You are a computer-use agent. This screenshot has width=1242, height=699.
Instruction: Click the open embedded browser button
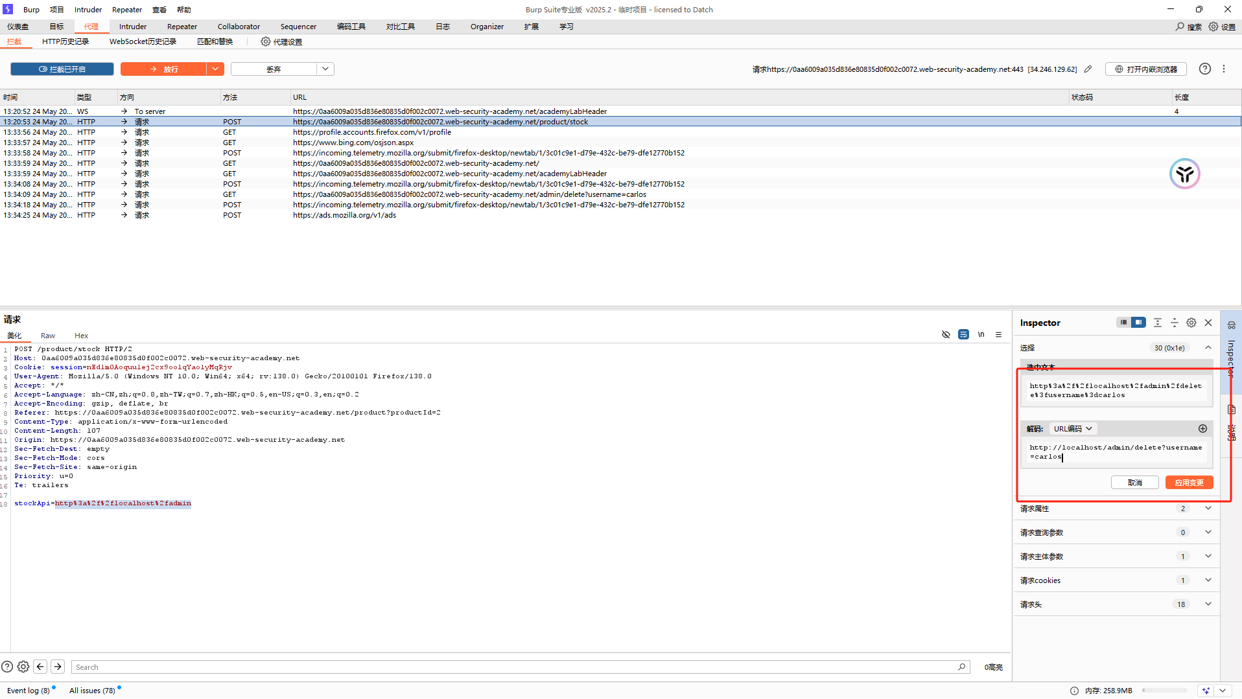[1145, 69]
